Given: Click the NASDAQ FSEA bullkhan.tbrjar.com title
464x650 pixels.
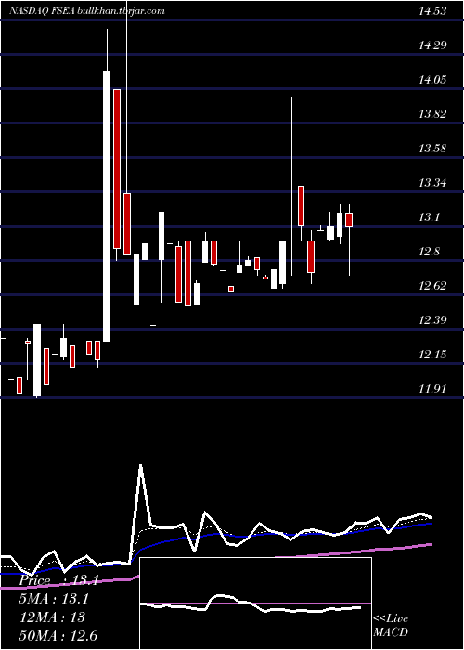Looking at the screenshot, I should [87, 11].
